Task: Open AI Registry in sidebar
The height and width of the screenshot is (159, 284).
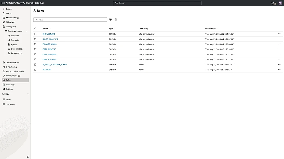Action: 9,22
